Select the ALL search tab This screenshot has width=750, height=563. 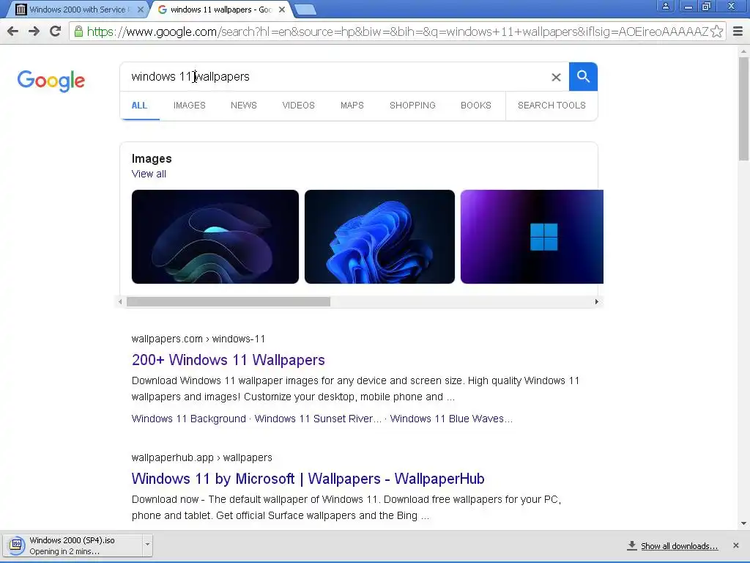(x=139, y=106)
